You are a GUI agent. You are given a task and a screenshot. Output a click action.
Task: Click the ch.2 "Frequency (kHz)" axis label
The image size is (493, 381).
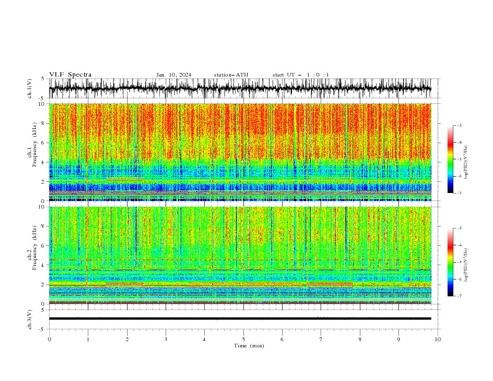tap(35, 247)
